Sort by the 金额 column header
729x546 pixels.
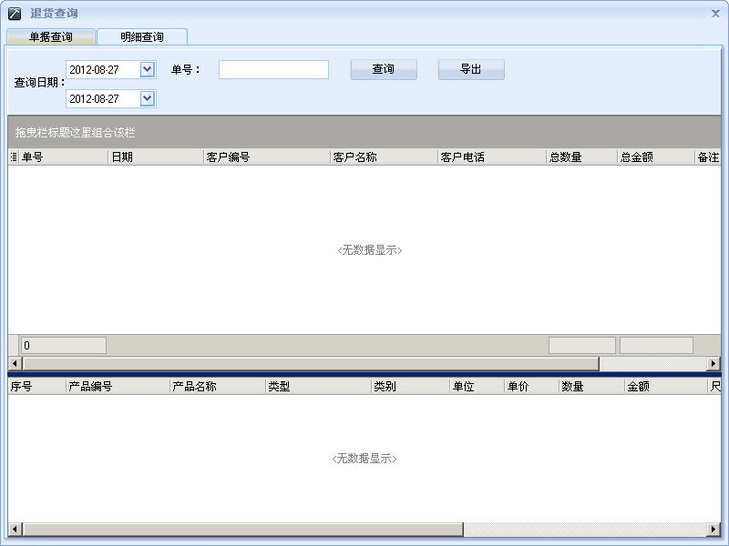pos(666,386)
